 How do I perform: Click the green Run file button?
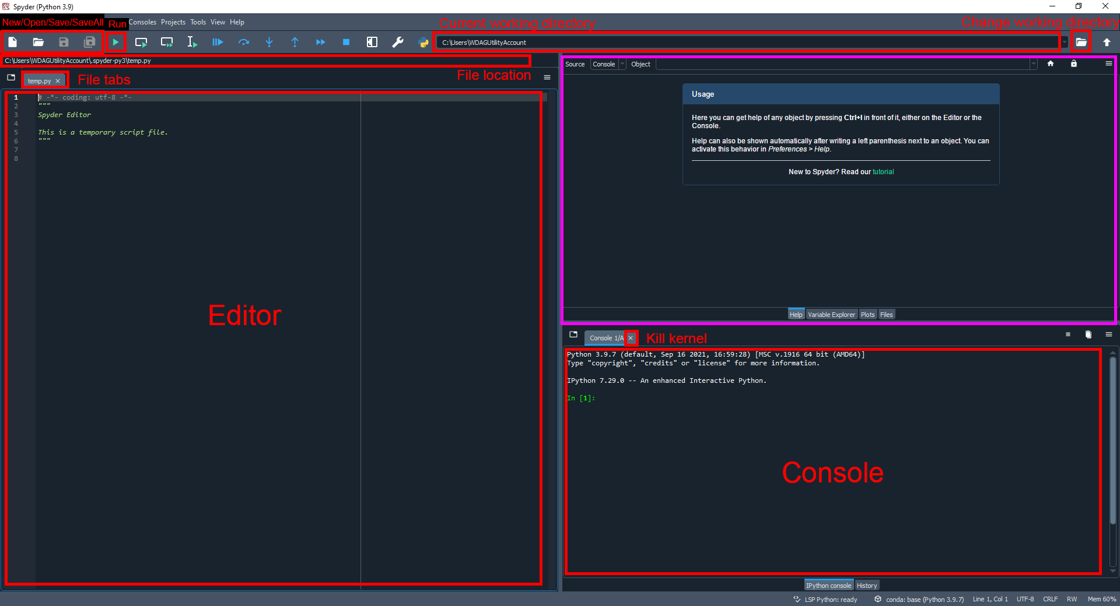(x=116, y=42)
